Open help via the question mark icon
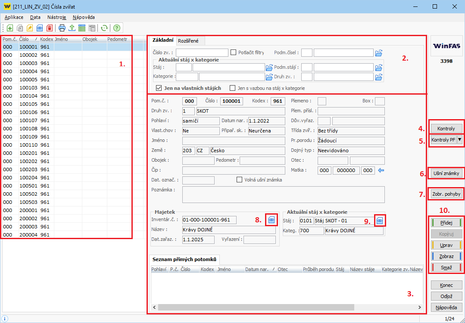The height and width of the screenshot is (323, 465). pyautogui.click(x=116, y=28)
